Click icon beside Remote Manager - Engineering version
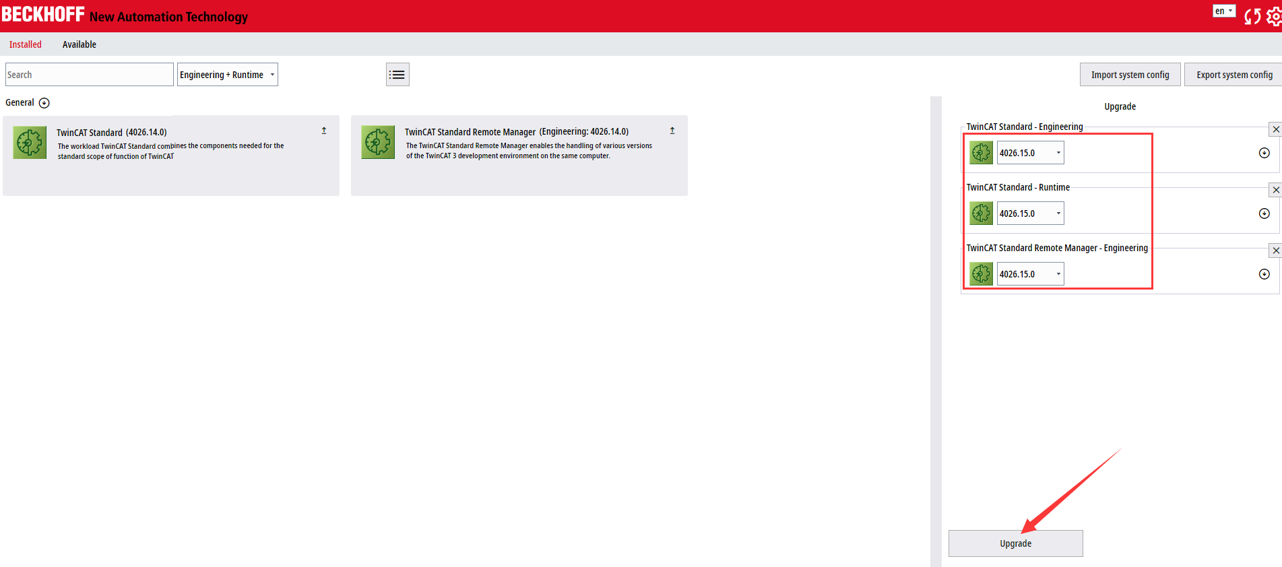 tap(982, 274)
